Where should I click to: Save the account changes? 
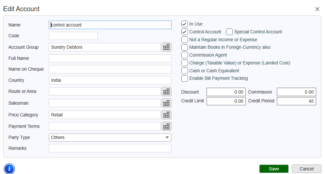coord(274,169)
